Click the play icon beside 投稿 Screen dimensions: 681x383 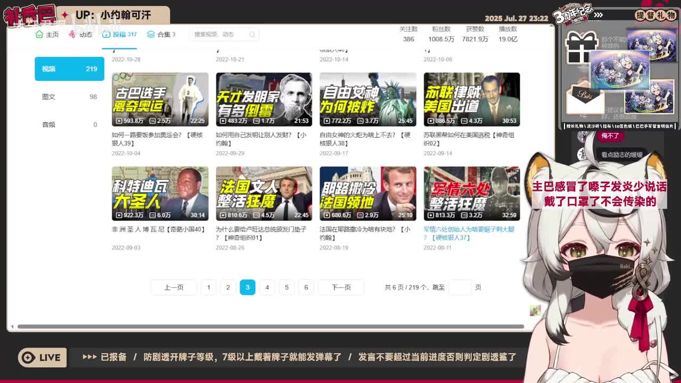[106, 34]
